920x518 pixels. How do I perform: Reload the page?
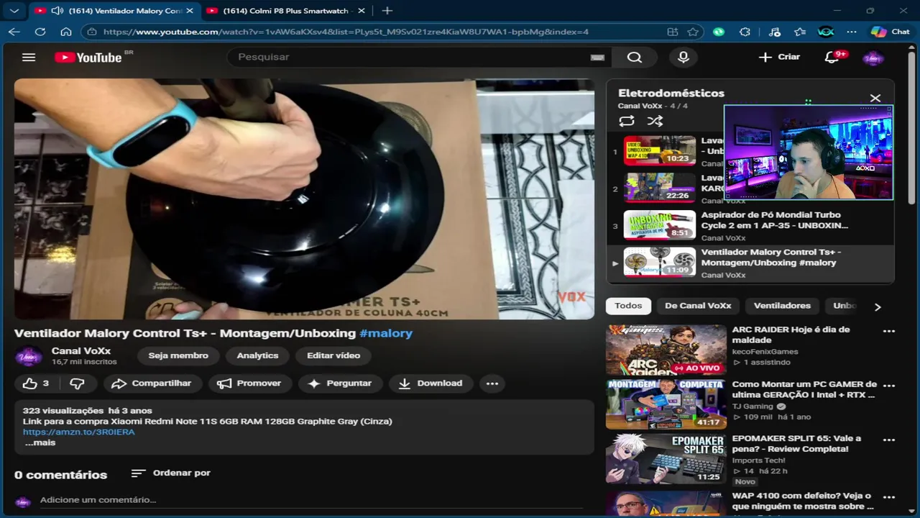coord(40,32)
